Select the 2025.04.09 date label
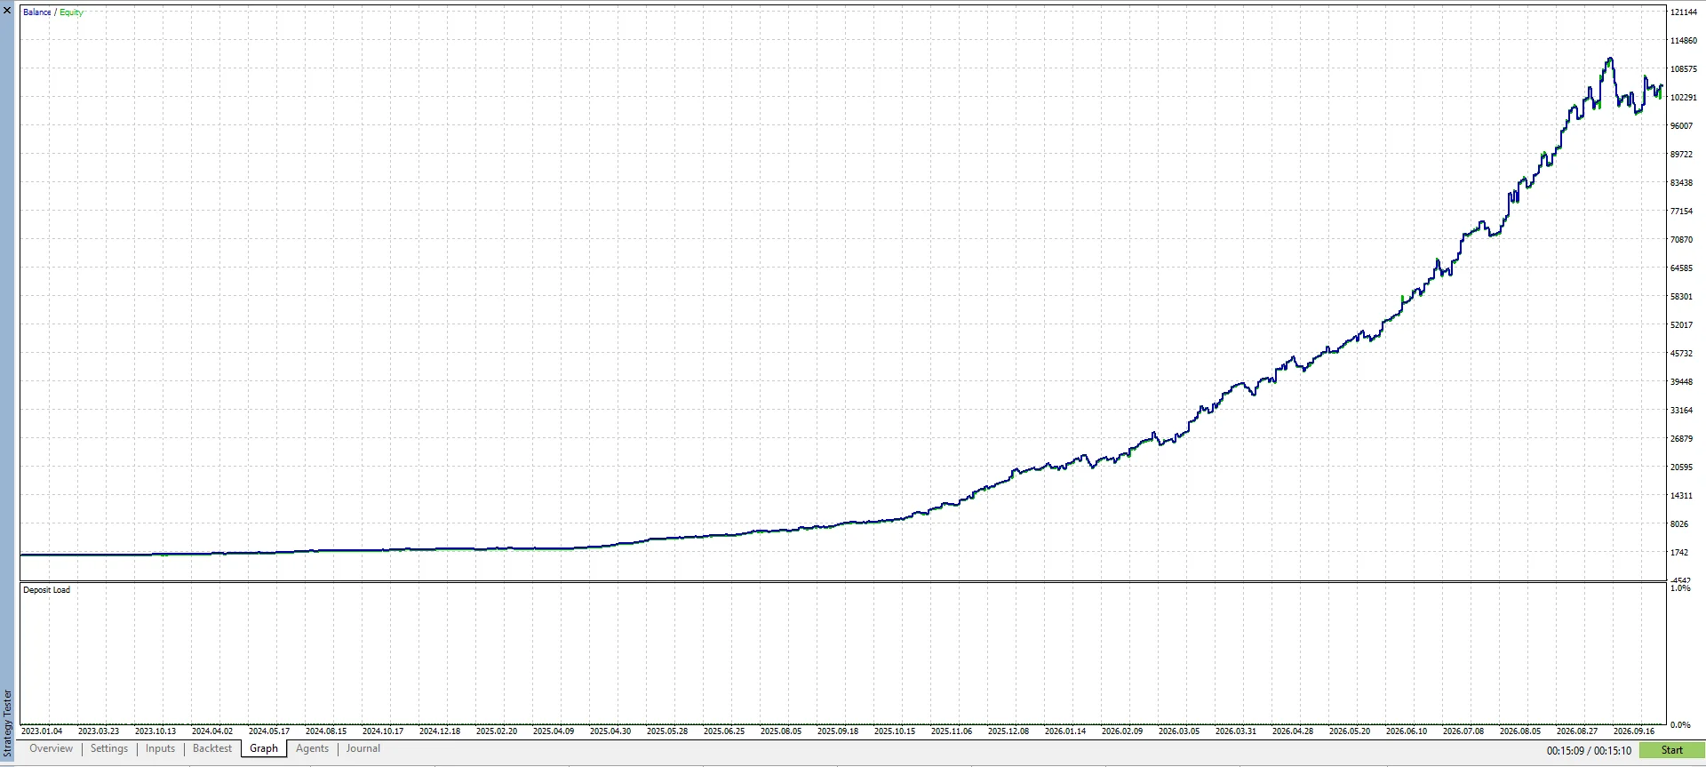The height and width of the screenshot is (767, 1706). click(554, 731)
